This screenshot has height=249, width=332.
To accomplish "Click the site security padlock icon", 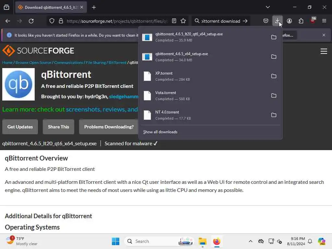I will [x=61, y=21].
